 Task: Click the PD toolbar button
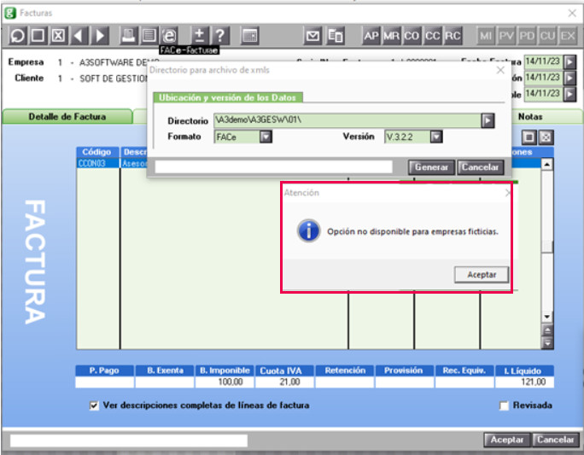pos(527,36)
